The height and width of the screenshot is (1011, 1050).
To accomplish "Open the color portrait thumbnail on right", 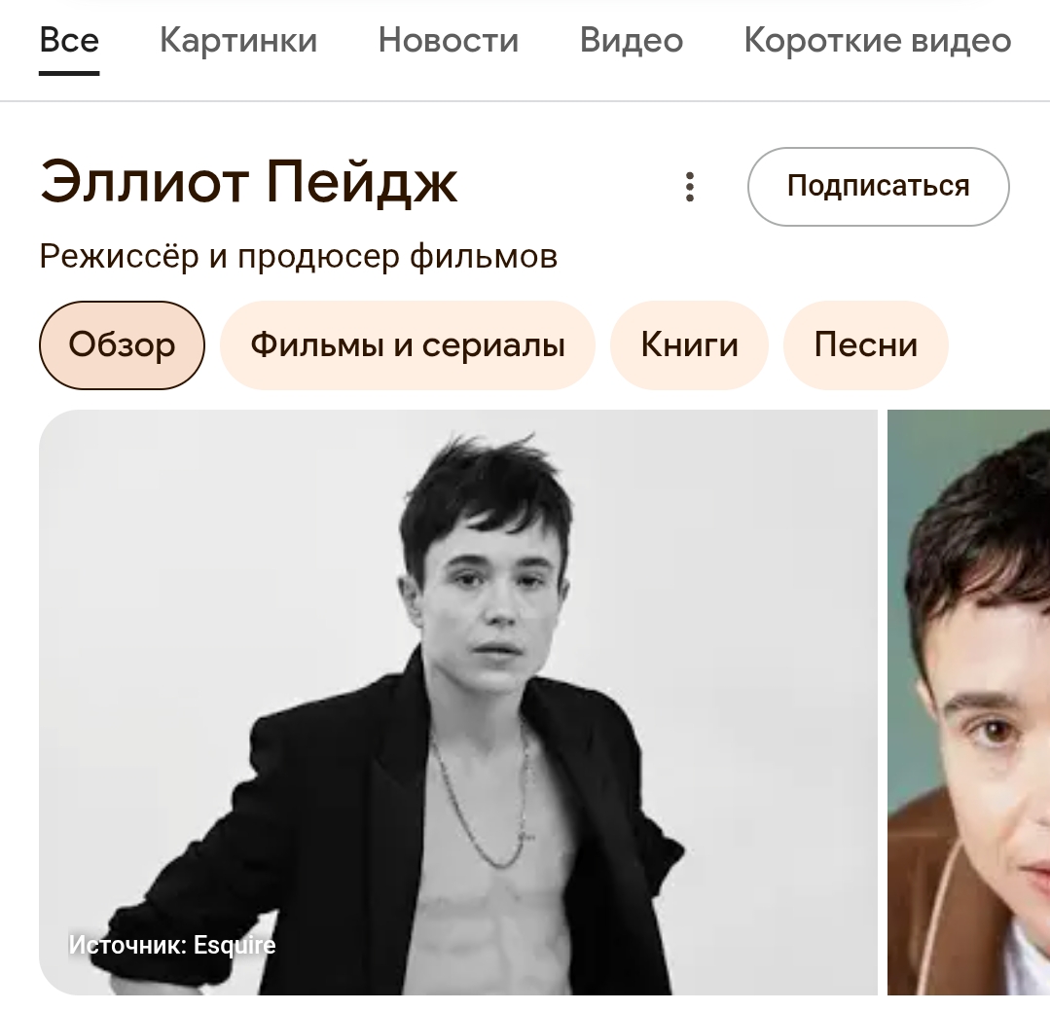I will click(969, 703).
